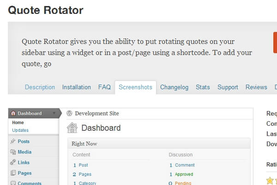This screenshot has height=185, width=277.
Task: Click the large house icon beside Dashboard heading
Action: [72, 128]
